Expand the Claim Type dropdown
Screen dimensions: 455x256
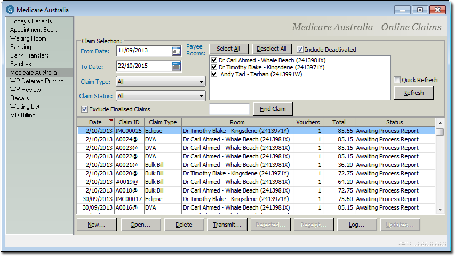pyautogui.click(x=201, y=82)
